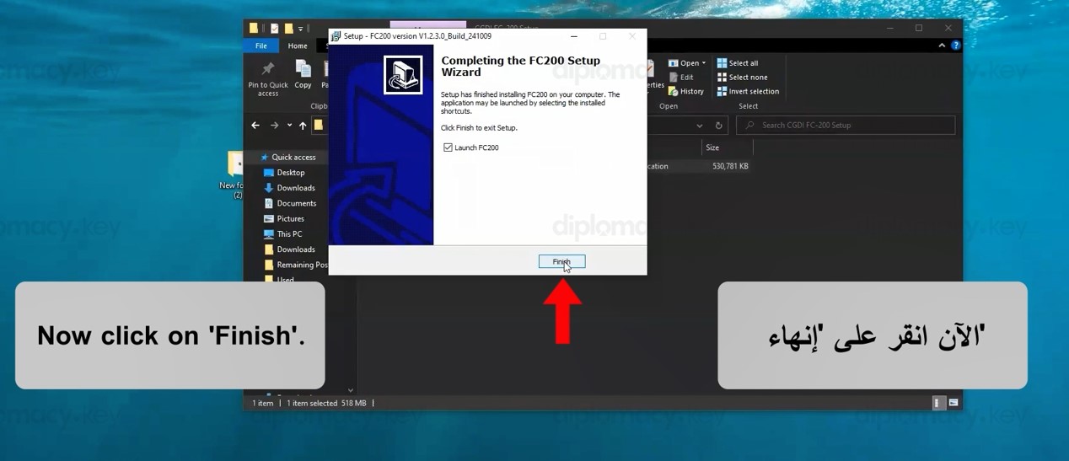Click the properties checkmark icon in quick access toolbar

coord(274,29)
